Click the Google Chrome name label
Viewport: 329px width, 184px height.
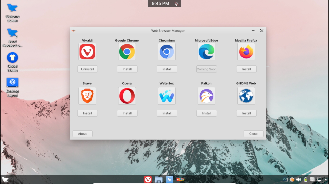pos(127,40)
